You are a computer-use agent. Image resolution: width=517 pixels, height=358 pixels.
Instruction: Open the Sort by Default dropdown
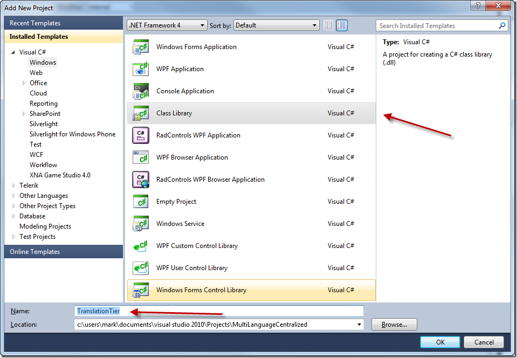point(277,25)
